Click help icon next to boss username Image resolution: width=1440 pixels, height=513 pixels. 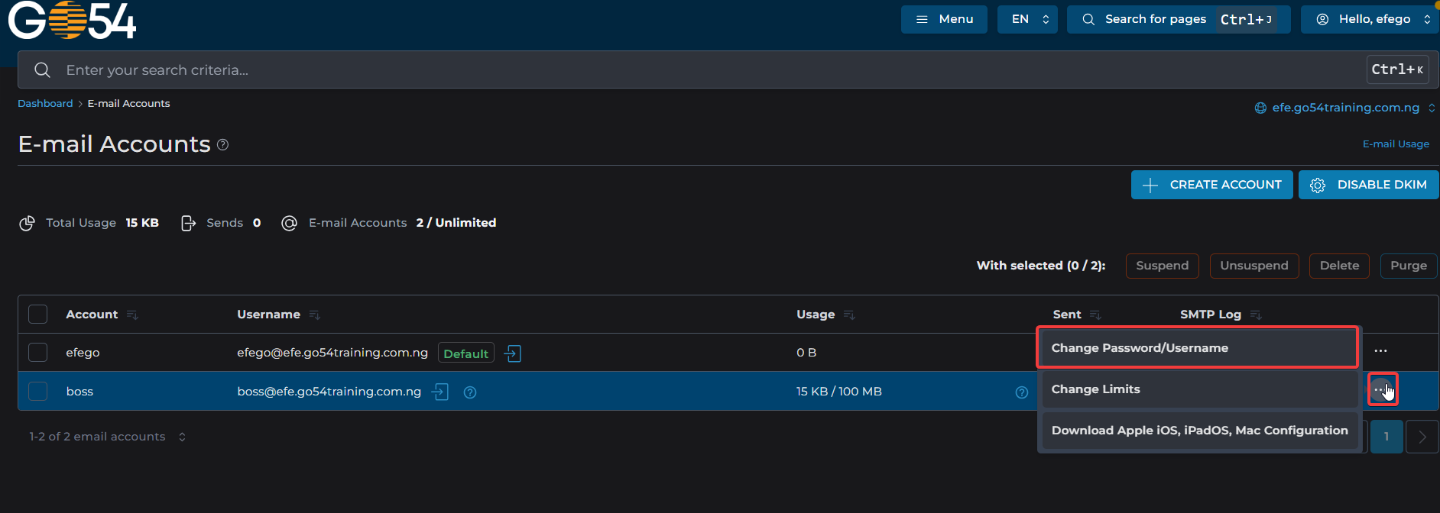tap(470, 392)
